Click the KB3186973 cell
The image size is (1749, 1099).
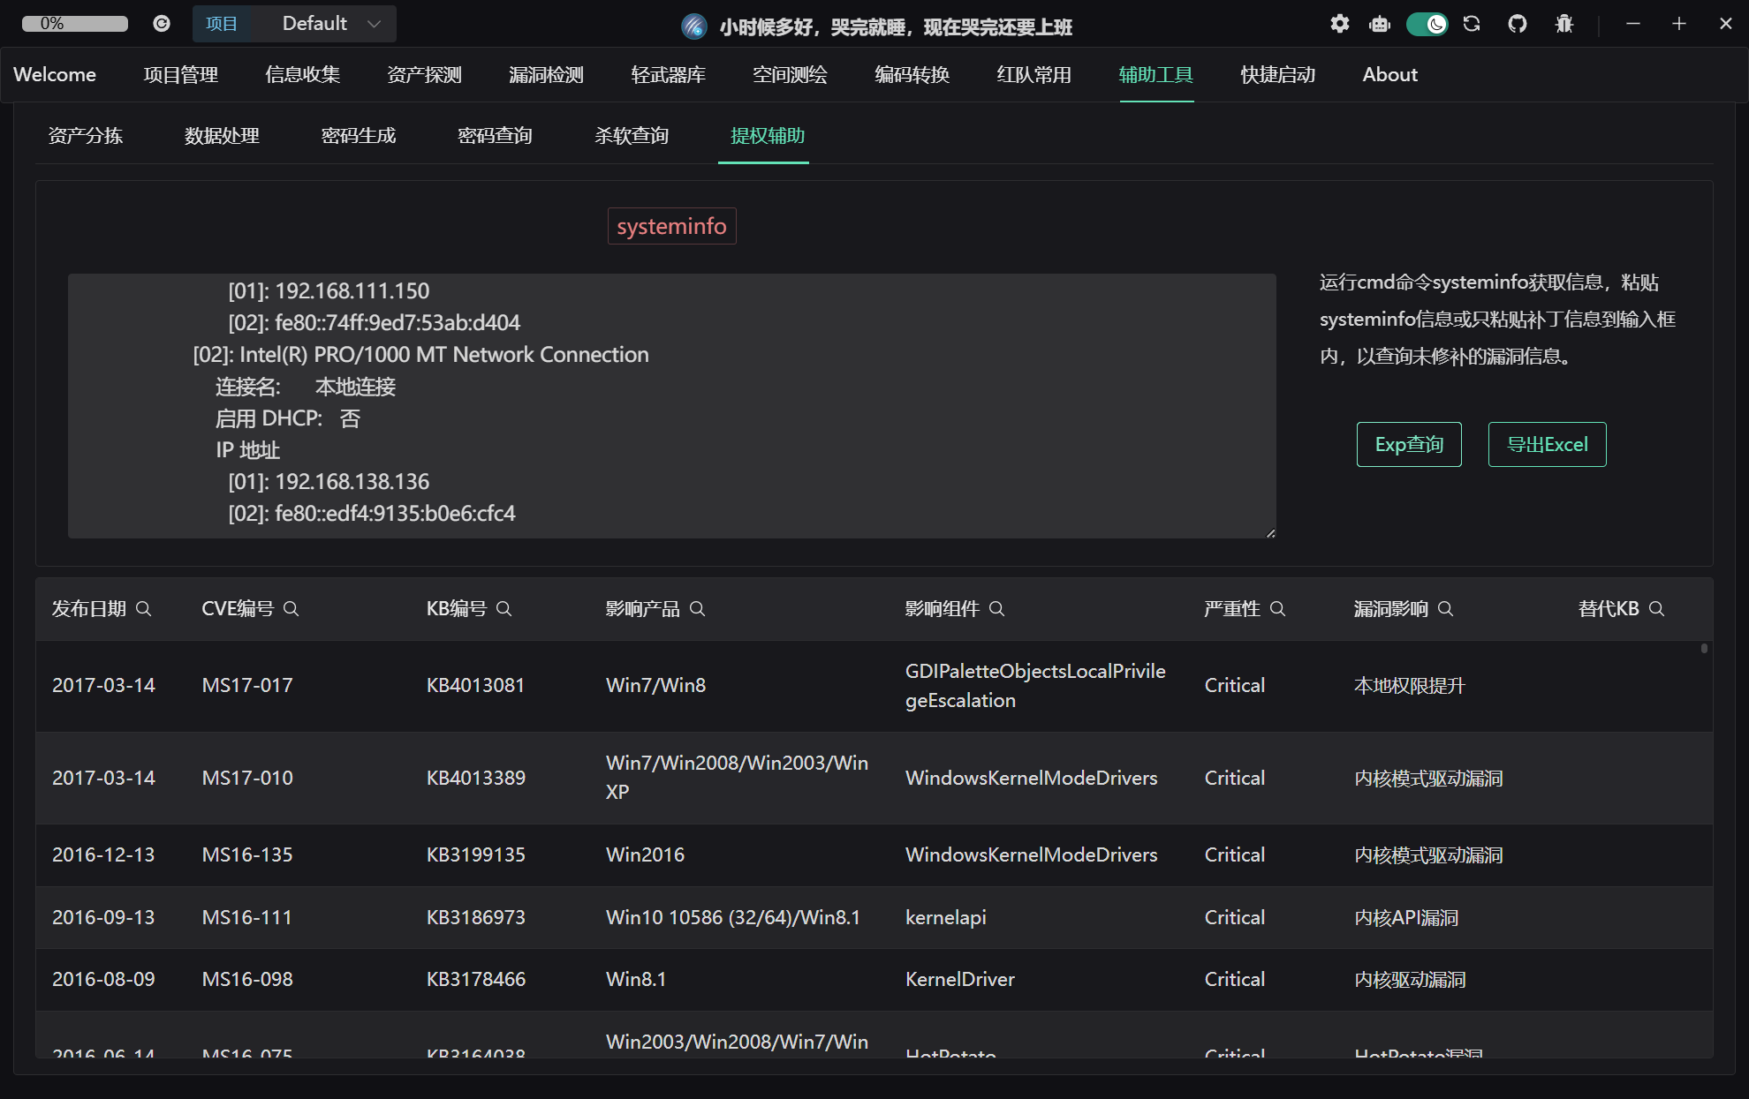476,918
